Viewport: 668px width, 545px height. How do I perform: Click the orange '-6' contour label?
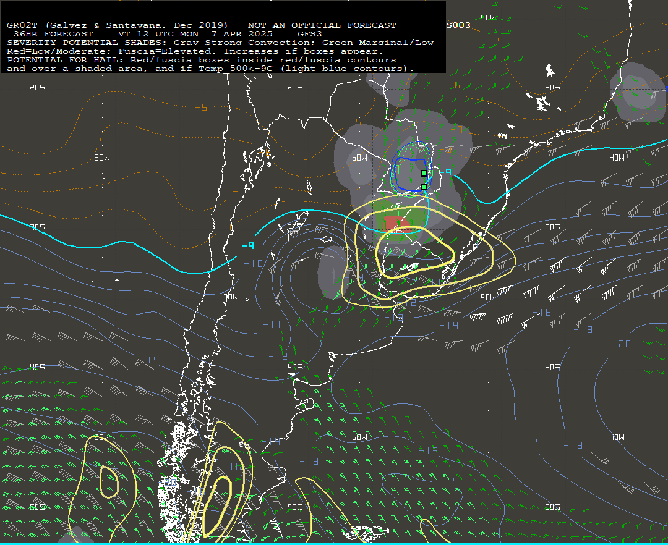point(454,85)
